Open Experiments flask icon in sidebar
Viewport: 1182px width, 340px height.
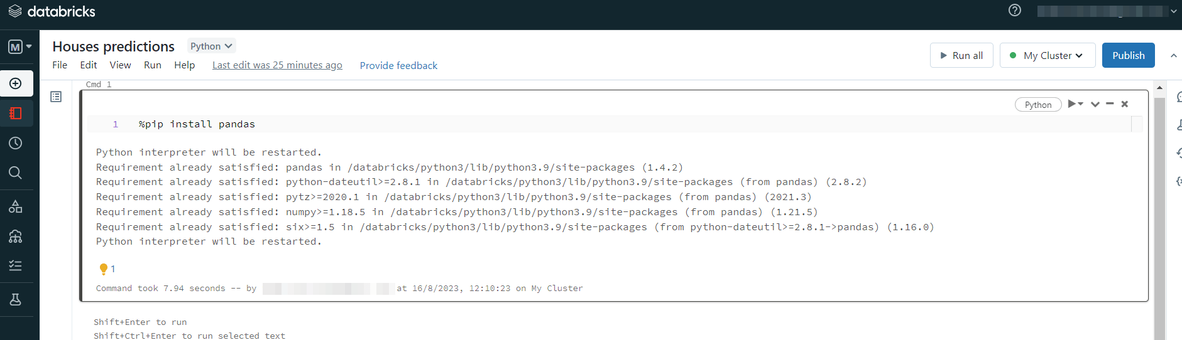click(16, 300)
